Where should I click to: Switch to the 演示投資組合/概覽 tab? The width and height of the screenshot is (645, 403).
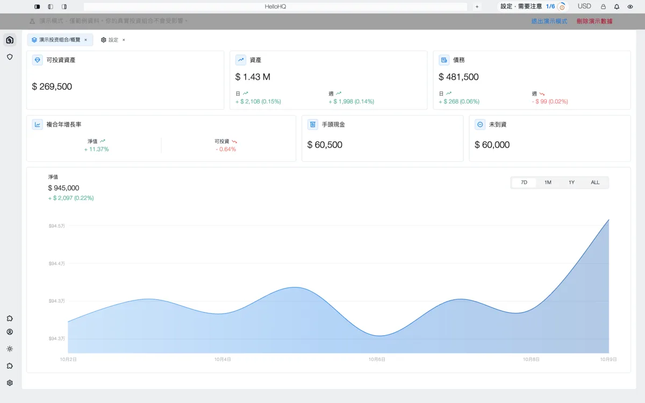60,40
